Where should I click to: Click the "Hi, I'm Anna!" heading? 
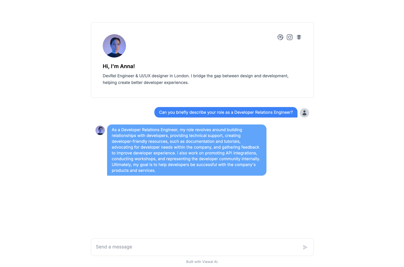(119, 66)
